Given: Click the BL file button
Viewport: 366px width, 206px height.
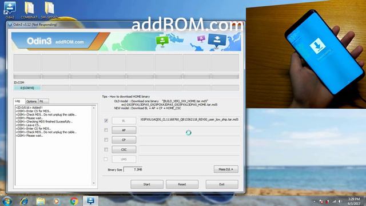Looking at the screenshot, I should (x=124, y=121).
